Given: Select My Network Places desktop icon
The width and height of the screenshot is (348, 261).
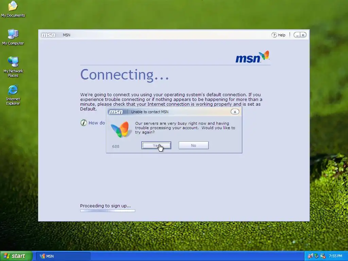Looking at the screenshot, I should point(13,67).
